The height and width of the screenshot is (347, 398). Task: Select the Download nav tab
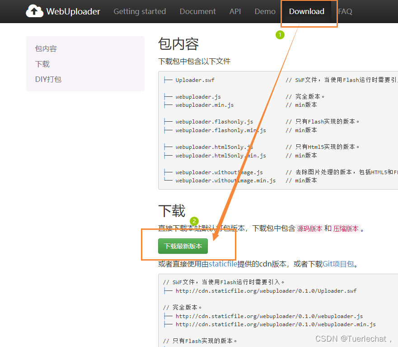pos(306,11)
